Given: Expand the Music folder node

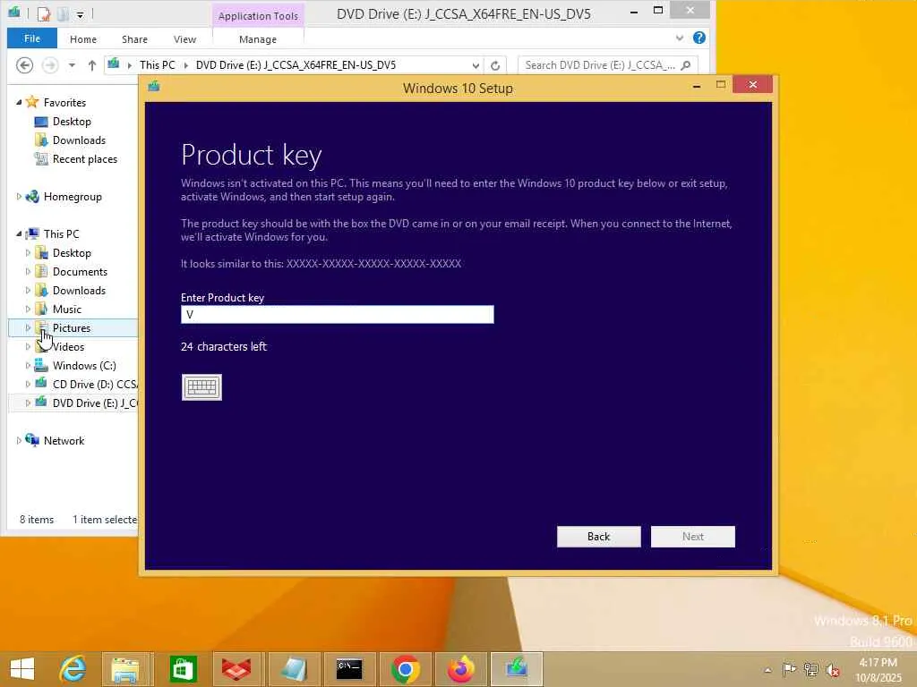Looking at the screenshot, I should [28, 309].
